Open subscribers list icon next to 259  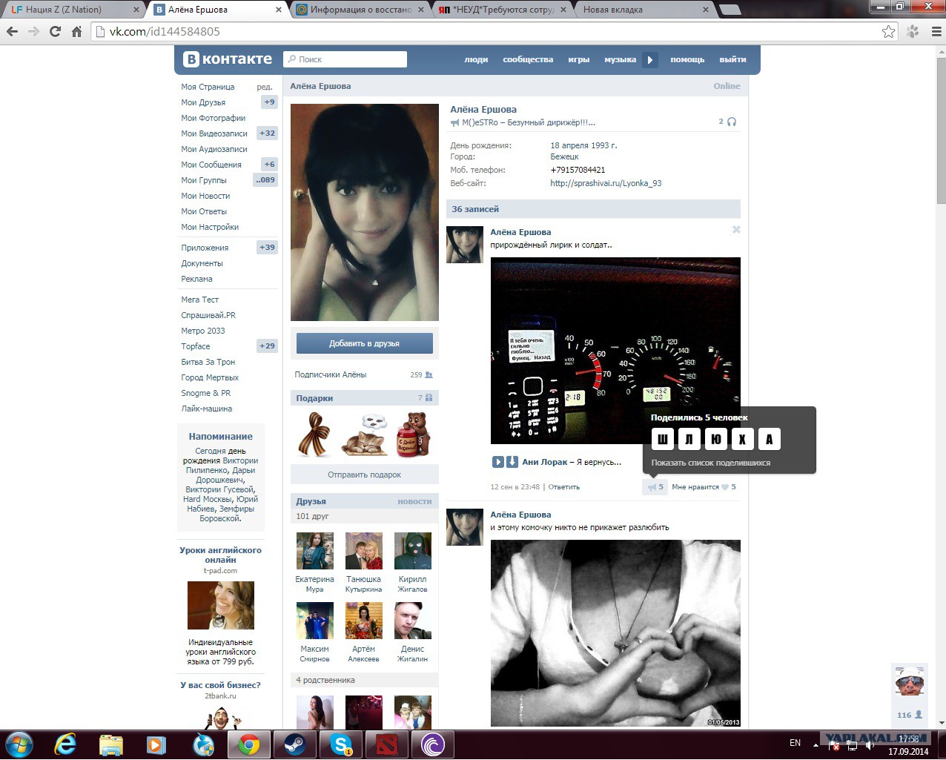click(429, 375)
